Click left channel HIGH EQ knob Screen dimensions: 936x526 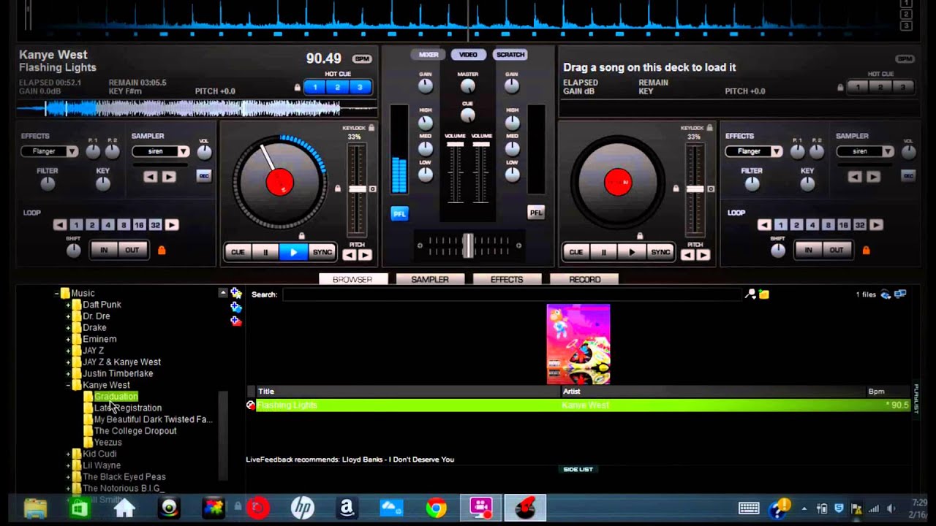[x=426, y=123]
